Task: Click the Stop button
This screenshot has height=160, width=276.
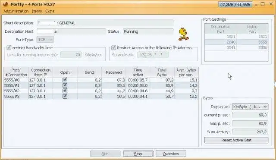Action: (138, 154)
